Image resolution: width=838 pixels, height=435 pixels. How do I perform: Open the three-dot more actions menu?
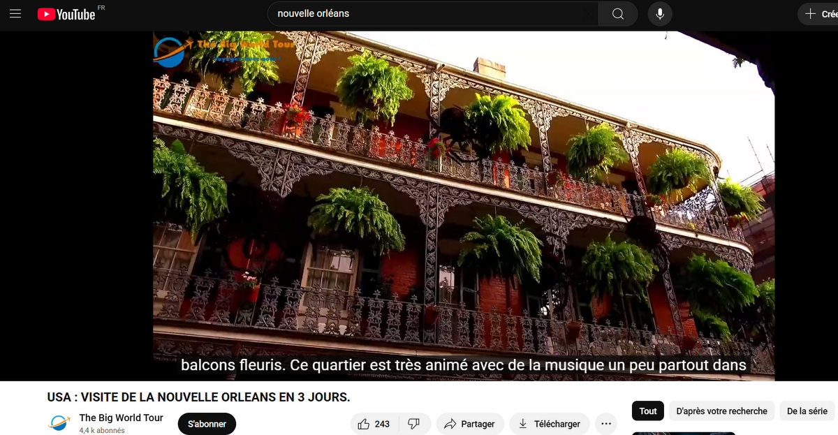[605, 424]
